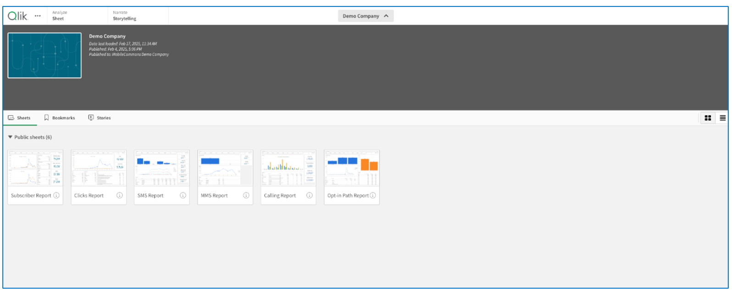The width and height of the screenshot is (732, 291).
Task: Click the Subscriber Report title text
Action: click(x=31, y=196)
